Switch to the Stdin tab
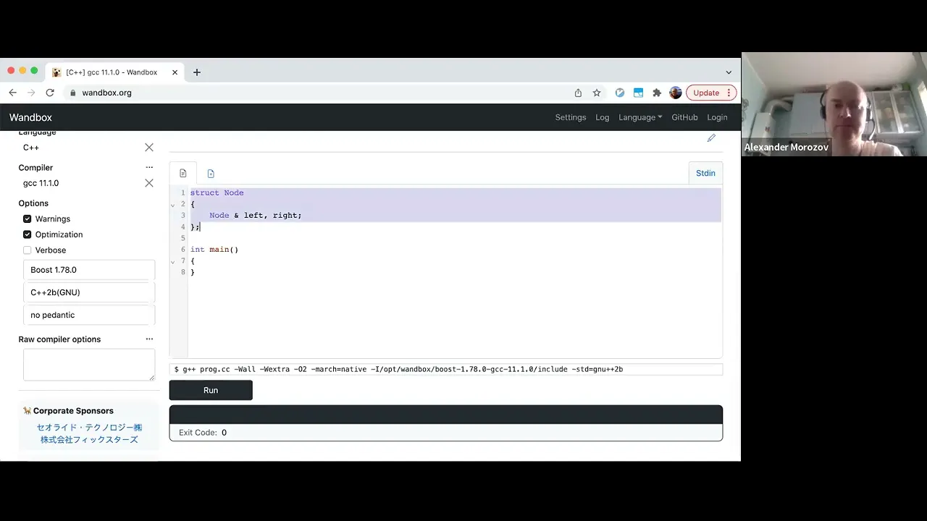Image resolution: width=927 pixels, height=521 pixels. [x=705, y=173]
